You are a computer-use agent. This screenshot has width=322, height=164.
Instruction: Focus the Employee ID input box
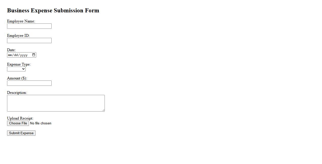coord(29,41)
